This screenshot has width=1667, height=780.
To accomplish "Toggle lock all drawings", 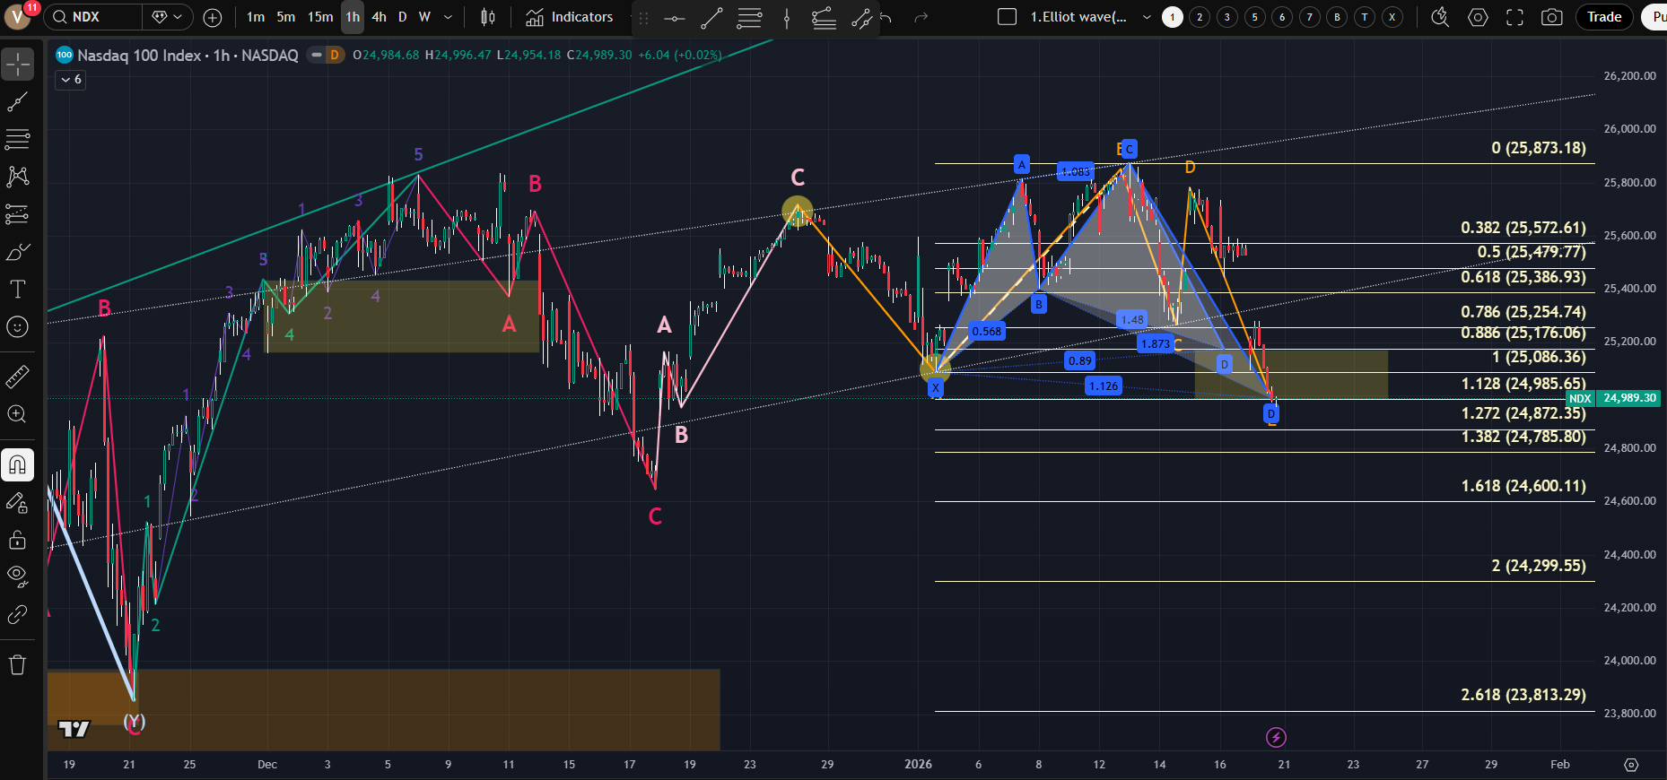I will tap(17, 540).
